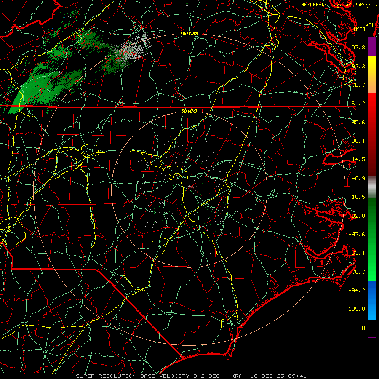The image size is (379, 379).
Task: Click the VEL label above the color scale
Action: [x=370, y=25]
